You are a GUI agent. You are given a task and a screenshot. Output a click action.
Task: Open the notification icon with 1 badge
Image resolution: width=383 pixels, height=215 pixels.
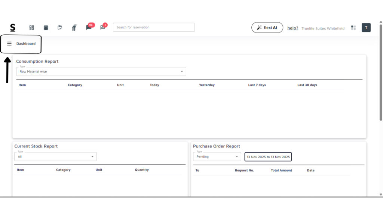pos(103,27)
